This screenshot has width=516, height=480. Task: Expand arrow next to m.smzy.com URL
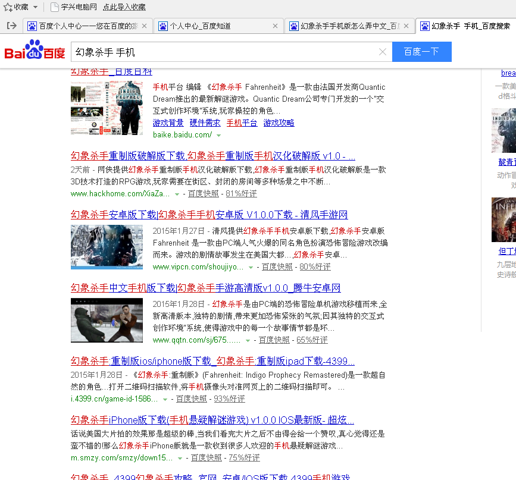[180, 458]
